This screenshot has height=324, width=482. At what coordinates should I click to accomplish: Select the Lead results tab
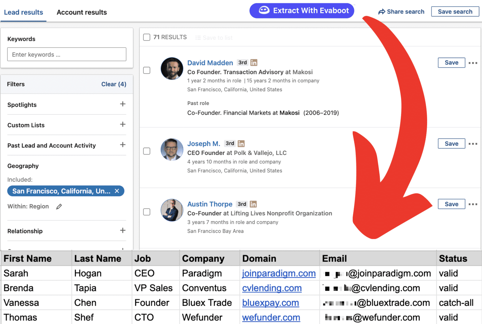24,12
